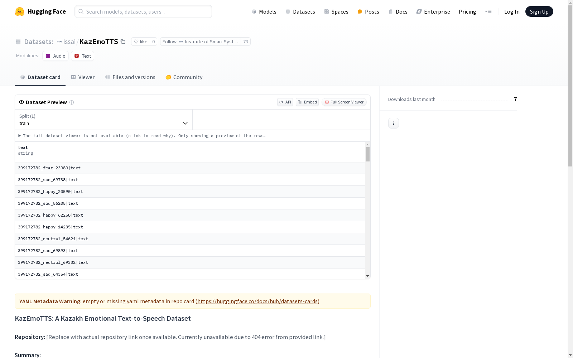The height and width of the screenshot is (358, 573).
Task: Click the heart like button
Action: coord(140,42)
